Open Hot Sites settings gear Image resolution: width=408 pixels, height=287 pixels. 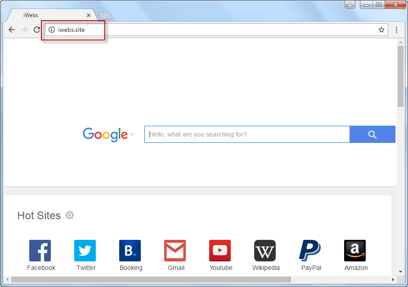70,215
